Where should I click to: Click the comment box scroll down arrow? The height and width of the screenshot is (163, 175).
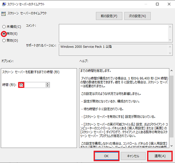170,40
